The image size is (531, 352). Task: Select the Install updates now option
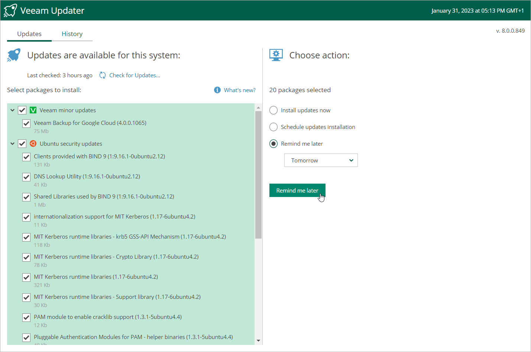click(x=273, y=110)
